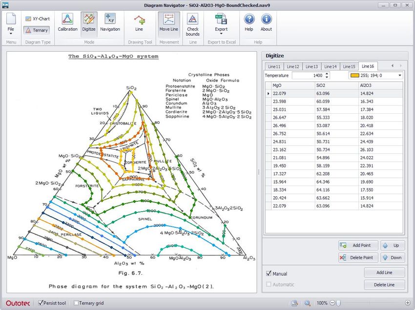Click the SiO2 column header
415x310 pixels.
click(x=336, y=85)
